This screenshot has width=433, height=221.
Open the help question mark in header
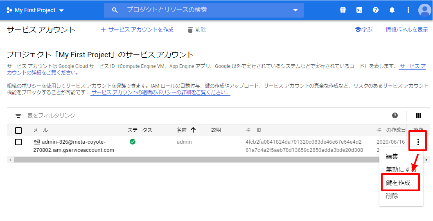coord(376,10)
